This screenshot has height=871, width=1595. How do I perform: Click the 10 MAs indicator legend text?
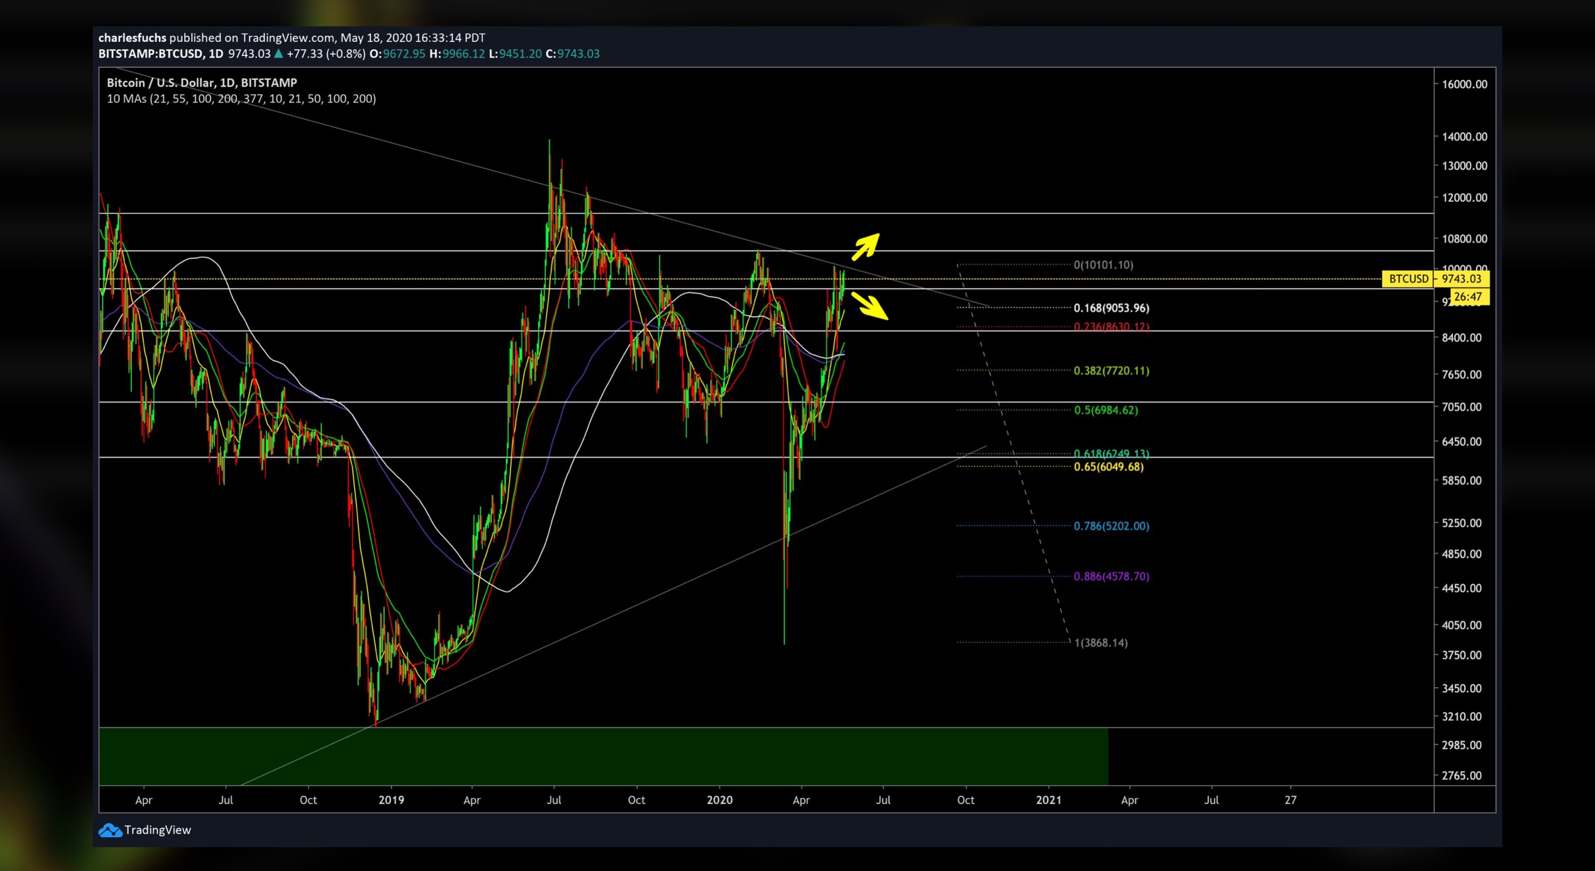pyautogui.click(x=241, y=99)
